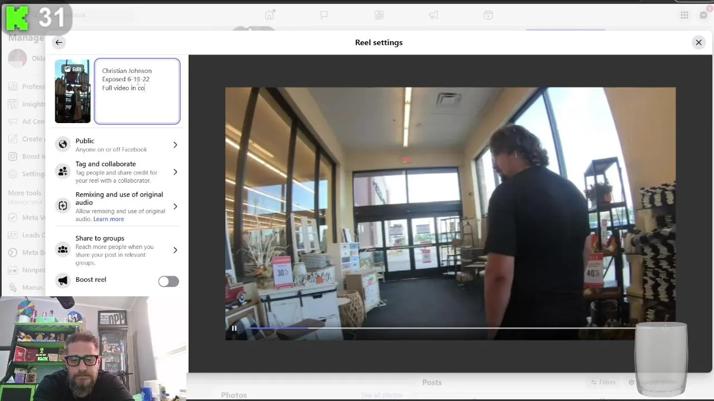Click the More tools heading in sidebar
714x401 pixels.
[25, 193]
